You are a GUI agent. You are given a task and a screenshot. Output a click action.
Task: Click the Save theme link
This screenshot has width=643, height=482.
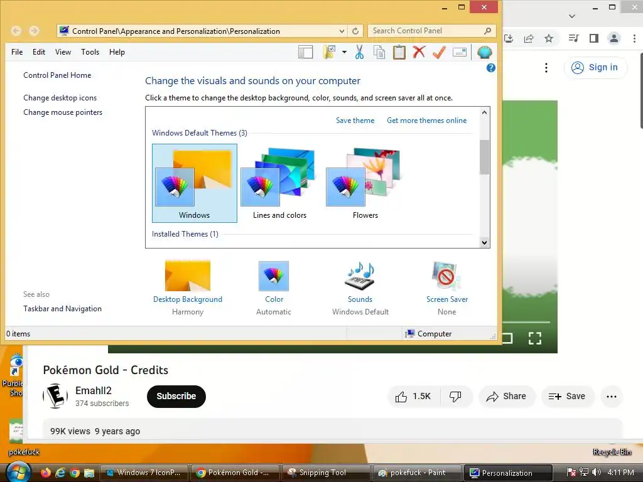tap(355, 120)
